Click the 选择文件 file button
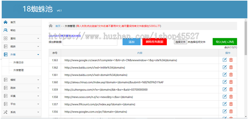 point(180,42)
